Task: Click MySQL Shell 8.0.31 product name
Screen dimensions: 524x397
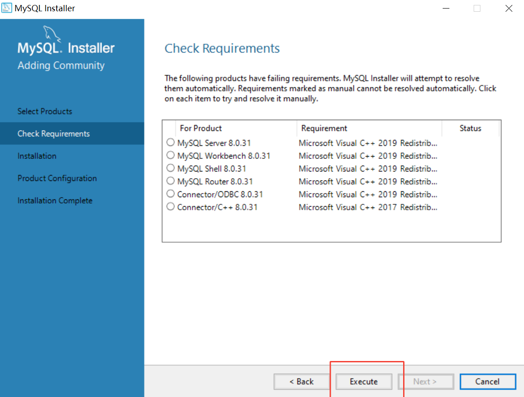Action: tap(212, 169)
